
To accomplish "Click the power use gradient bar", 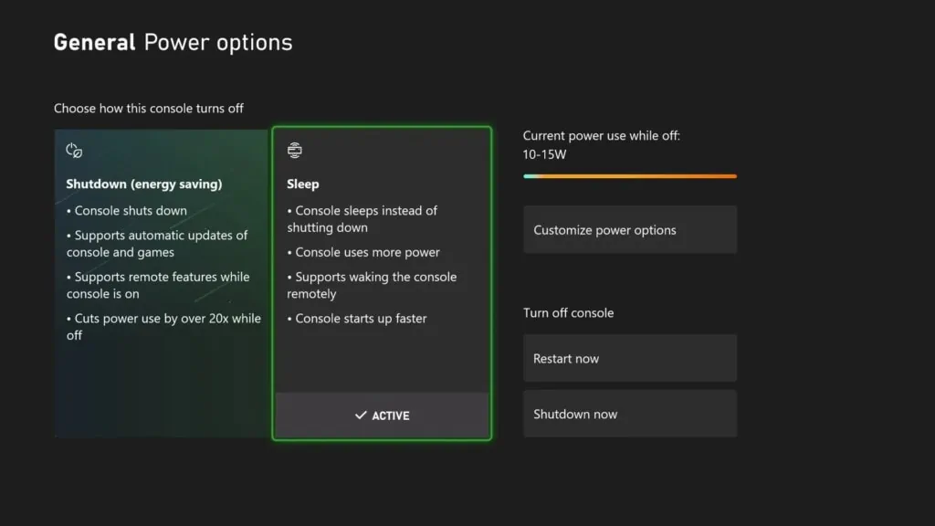I will tap(629, 175).
